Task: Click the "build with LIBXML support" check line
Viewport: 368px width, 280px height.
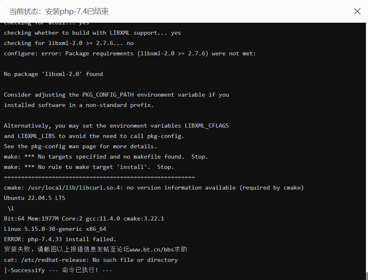Action: coord(92,33)
